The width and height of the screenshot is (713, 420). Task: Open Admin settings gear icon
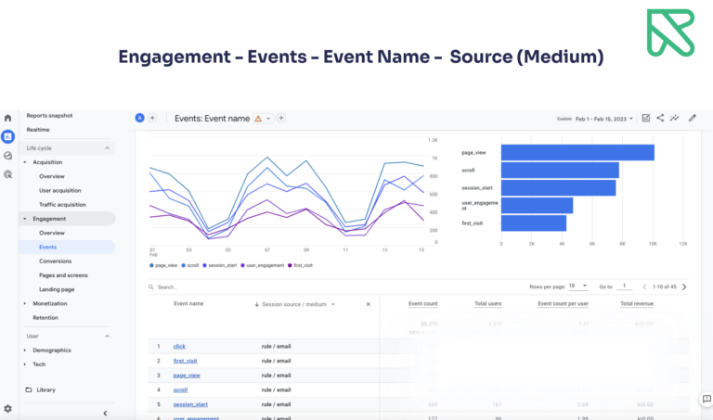[8, 408]
